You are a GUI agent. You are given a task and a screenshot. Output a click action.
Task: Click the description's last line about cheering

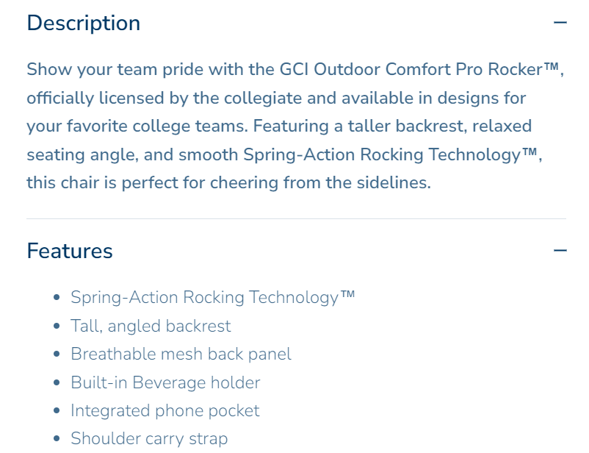coord(228,182)
